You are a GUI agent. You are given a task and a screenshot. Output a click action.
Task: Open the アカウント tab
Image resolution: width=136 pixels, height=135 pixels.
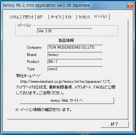click(x=28, y=17)
